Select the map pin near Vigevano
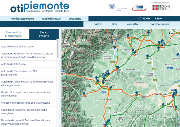 178,55
